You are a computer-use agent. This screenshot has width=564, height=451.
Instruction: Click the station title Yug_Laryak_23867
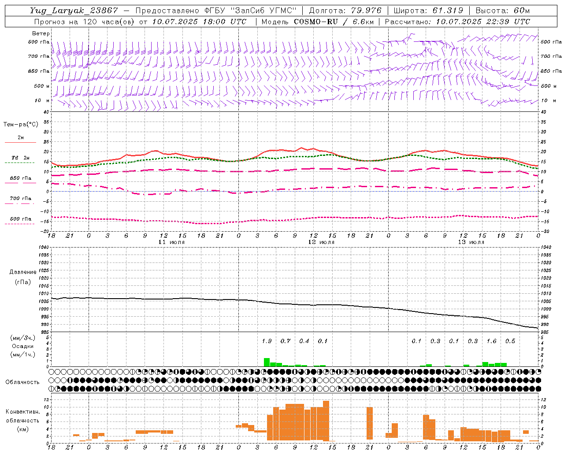(x=74, y=11)
